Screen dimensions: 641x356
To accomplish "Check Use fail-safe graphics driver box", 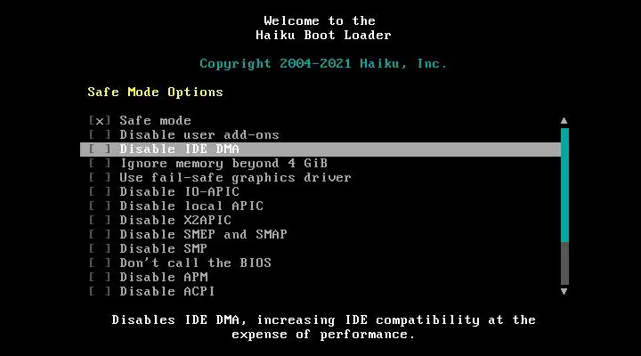I will tap(100, 177).
